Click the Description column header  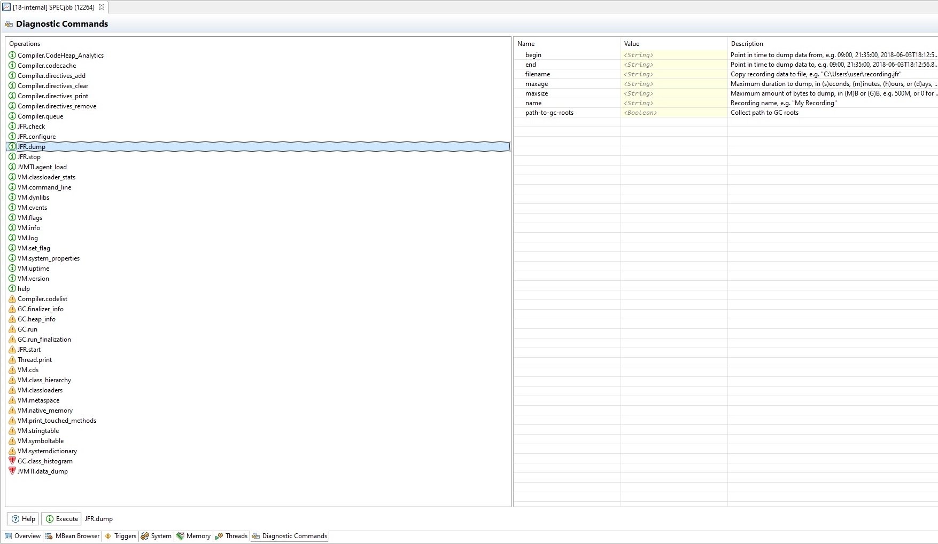[x=747, y=44]
